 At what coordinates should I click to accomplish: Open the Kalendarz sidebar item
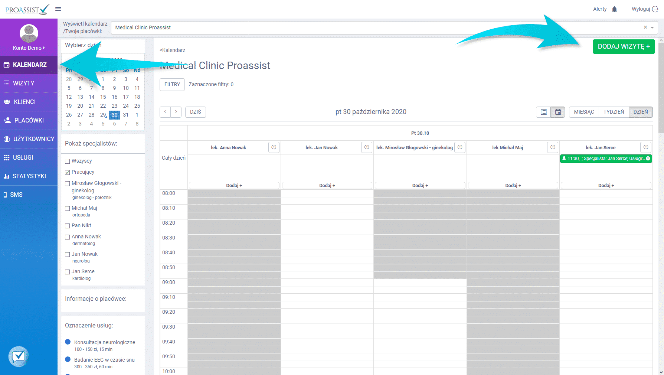point(29,65)
